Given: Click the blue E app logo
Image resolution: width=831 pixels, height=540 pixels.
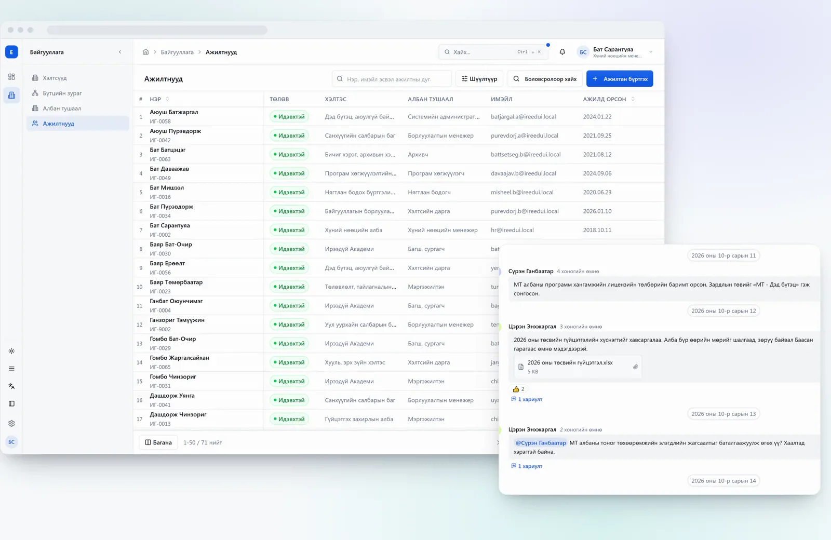Looking at the screenshot, I should tap(11, 52).
